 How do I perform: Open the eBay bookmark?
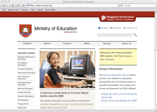(33, 10)
